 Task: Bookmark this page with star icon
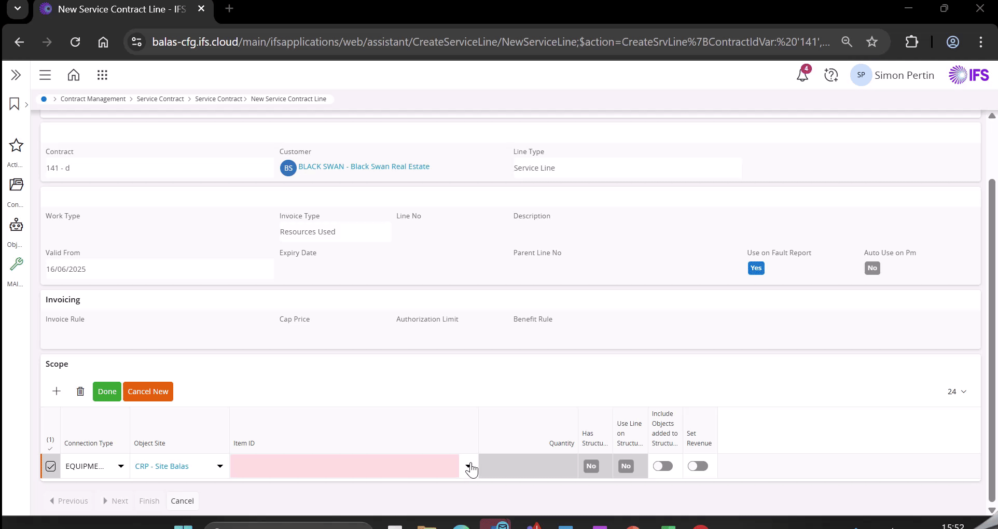pyautogui.click(x=872, y=42)
